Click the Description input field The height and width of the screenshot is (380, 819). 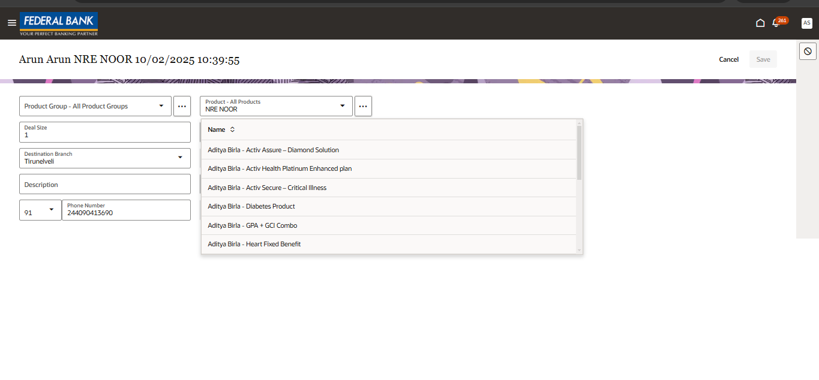tap(105, 184)
